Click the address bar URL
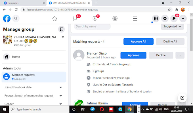The image size is (193, 113). pos(62,10)
